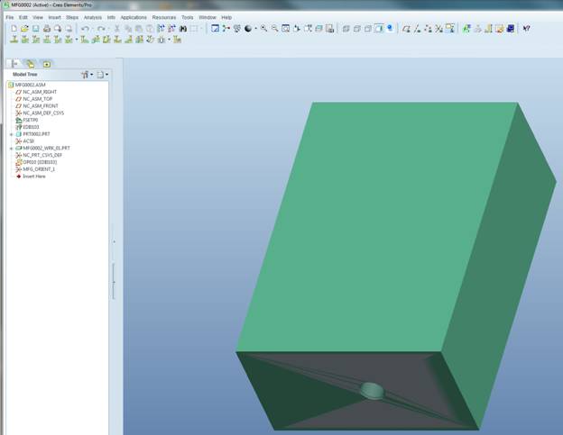Screen dimensions: 563x435
Task: Open the Model Tree Settings dropdown
Action: pyautogui.click(x=86, y=75)
